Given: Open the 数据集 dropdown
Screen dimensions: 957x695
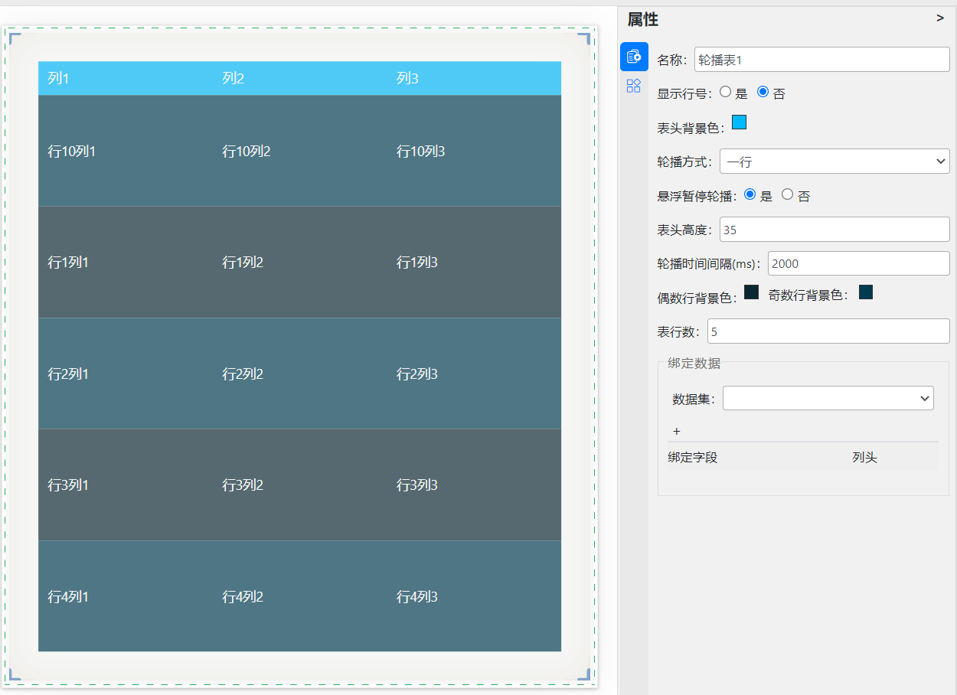Looking at the screenshot, I should 828,398.
